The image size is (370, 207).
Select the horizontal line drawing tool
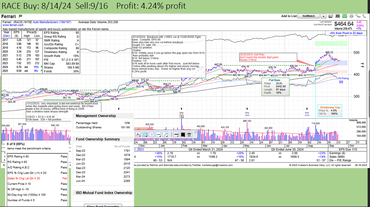(158, 135)
